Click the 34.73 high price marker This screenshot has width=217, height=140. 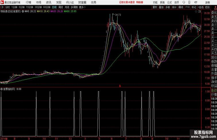(118, 15)
